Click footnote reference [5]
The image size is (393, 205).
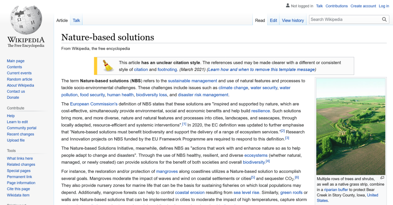[x=253, y=178]
